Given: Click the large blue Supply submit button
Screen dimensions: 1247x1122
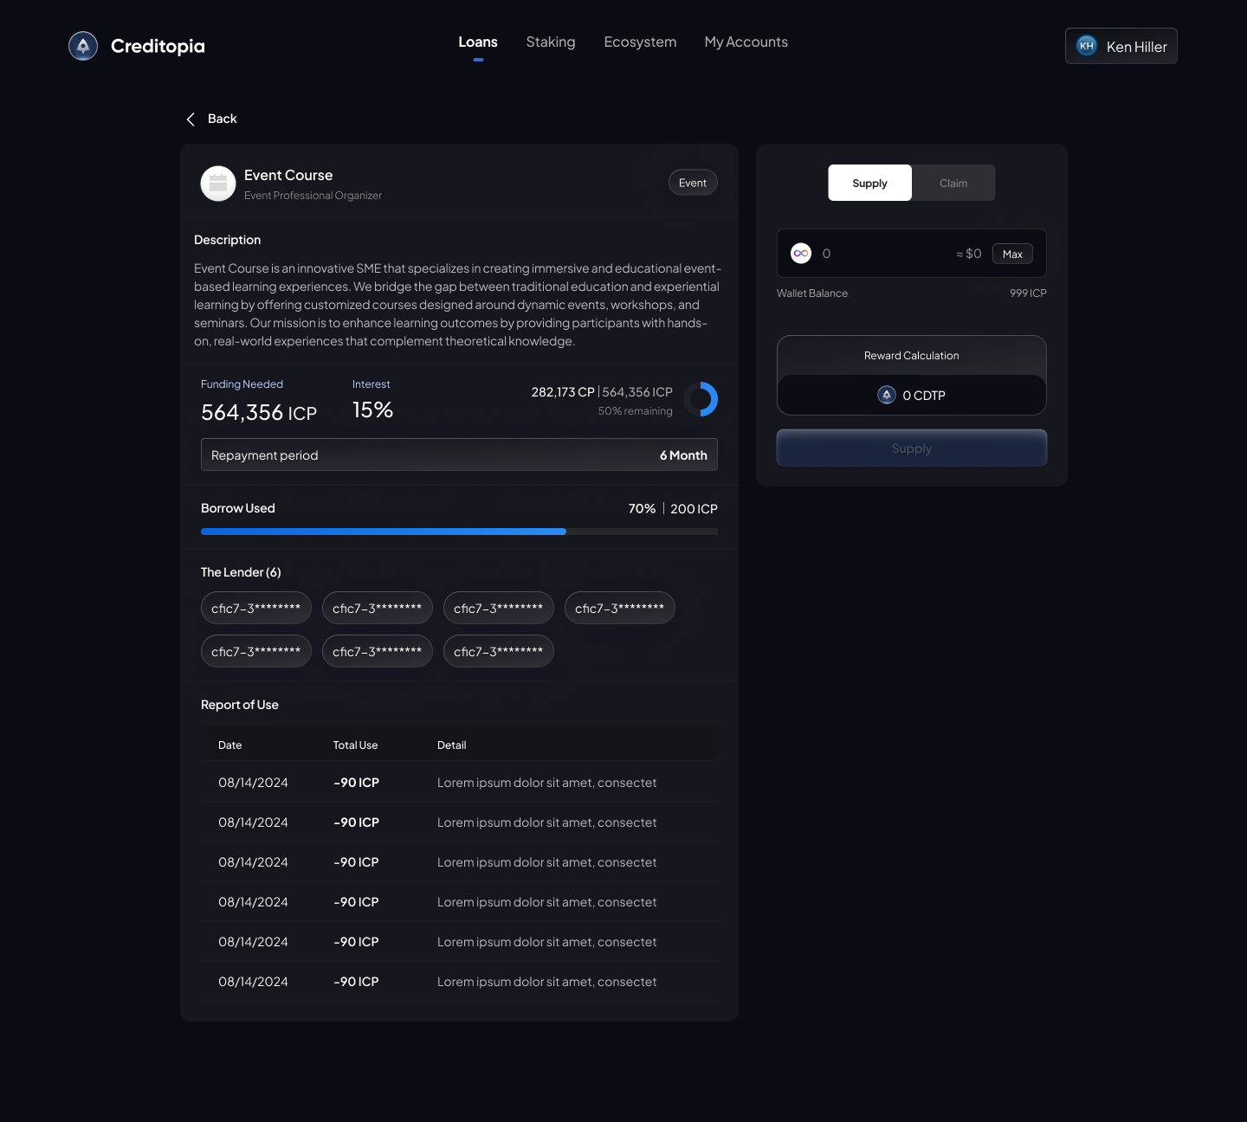Looking at the screenshot, I should tap(912, 448).
